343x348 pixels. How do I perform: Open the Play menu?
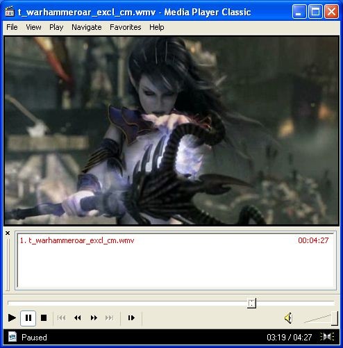(56, 27)
